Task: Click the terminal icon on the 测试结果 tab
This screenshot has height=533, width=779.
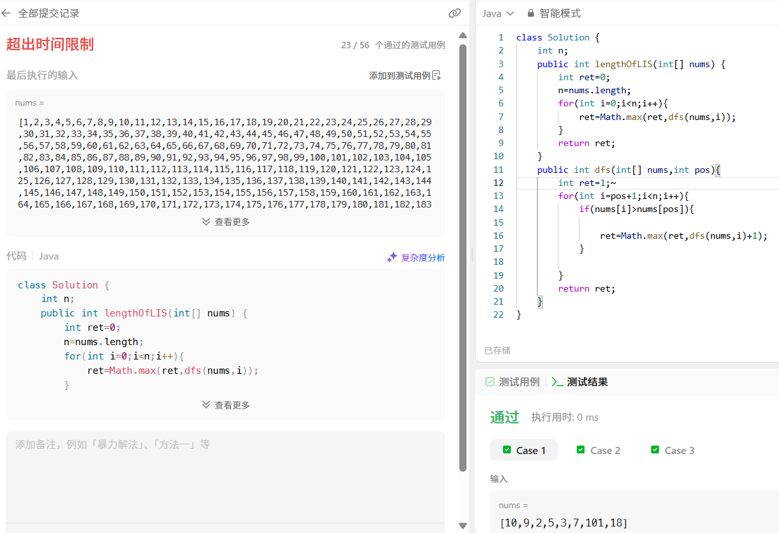Action: [557, 382]
